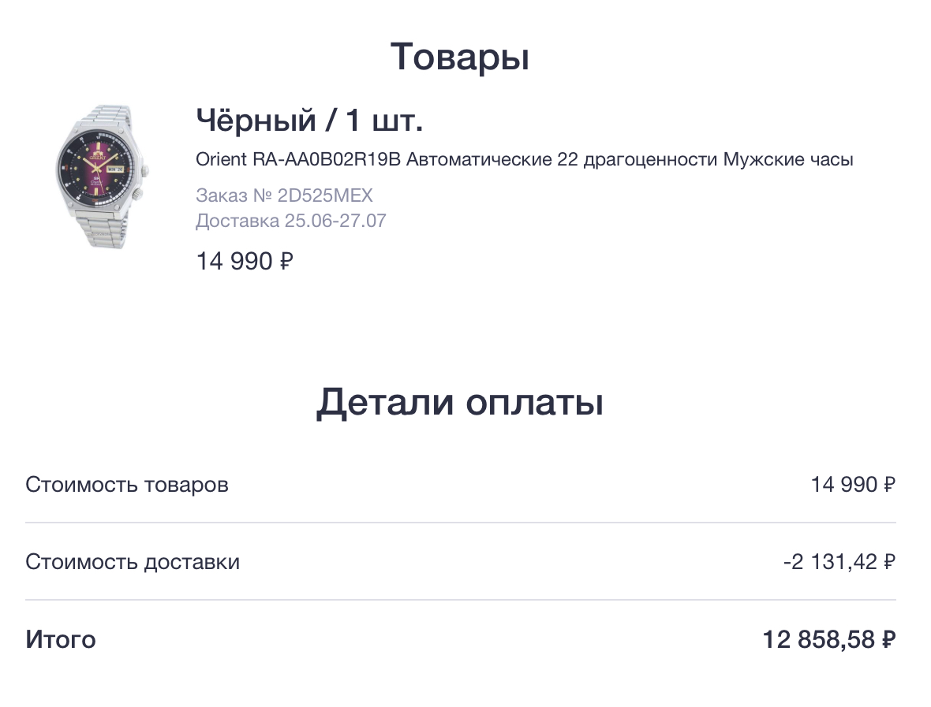Click the total amount 12 858,58 ₽
Screen dimensions: 931x707
click(829, 639)
